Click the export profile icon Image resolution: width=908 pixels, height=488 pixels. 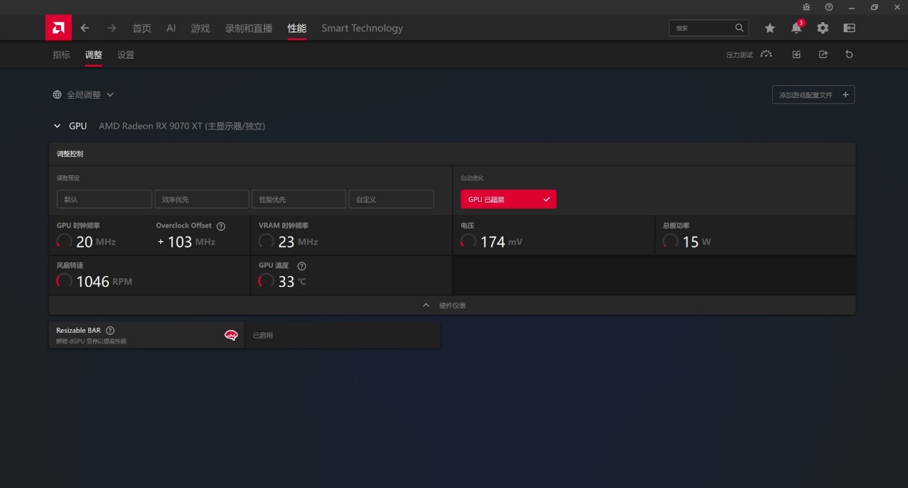824,54
